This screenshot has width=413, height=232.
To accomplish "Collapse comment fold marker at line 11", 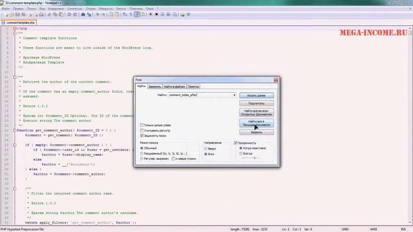I will [x=15, y=77].
